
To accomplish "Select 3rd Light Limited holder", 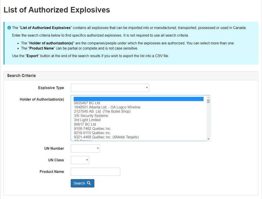I will point(87,120).
